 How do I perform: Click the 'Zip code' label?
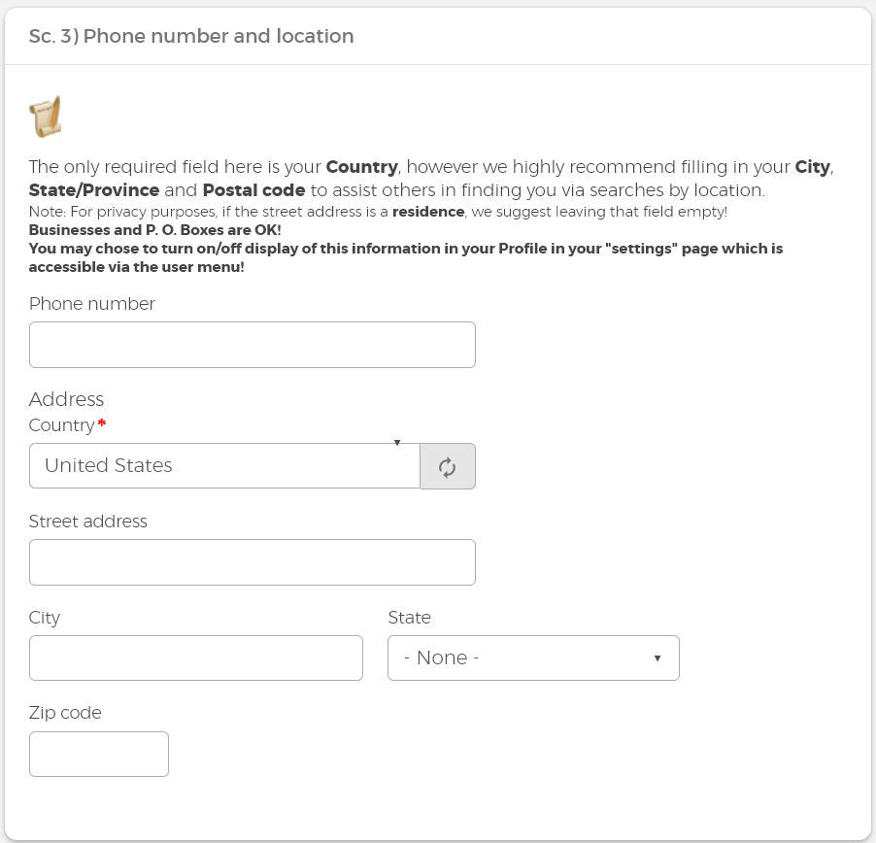click(65, 713)
